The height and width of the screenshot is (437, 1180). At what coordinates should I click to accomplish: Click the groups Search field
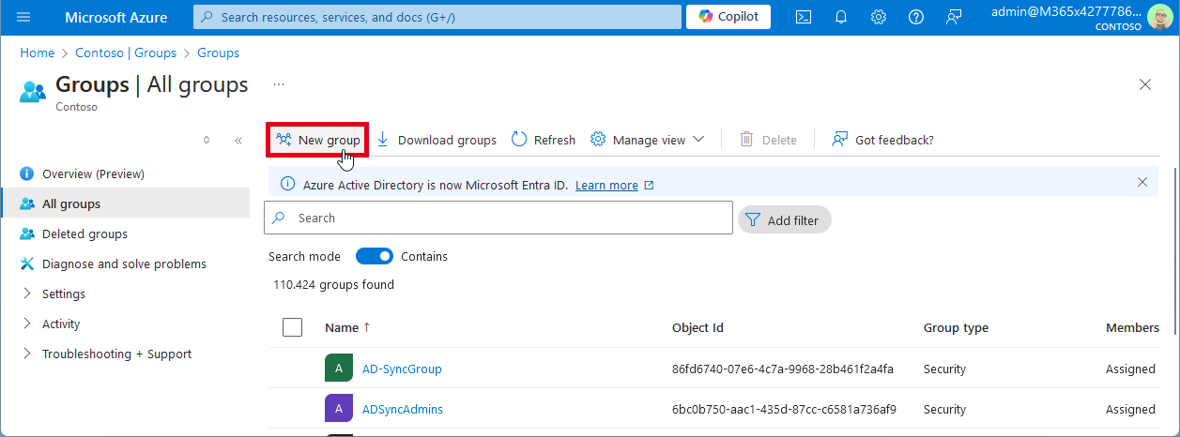click(498, 218)
